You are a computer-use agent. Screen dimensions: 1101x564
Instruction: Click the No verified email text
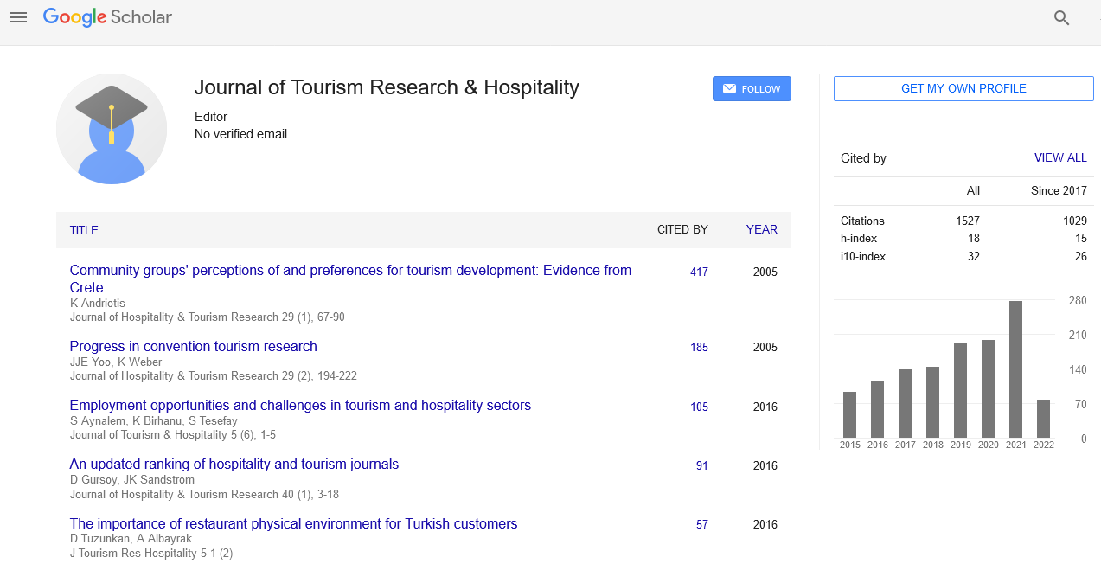[240, 134]
